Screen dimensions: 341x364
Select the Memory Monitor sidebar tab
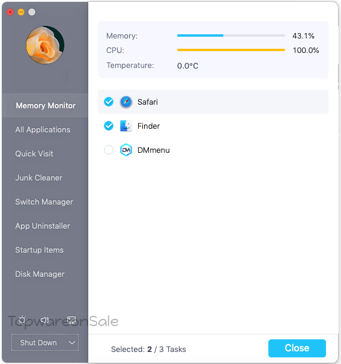(45, 106)
